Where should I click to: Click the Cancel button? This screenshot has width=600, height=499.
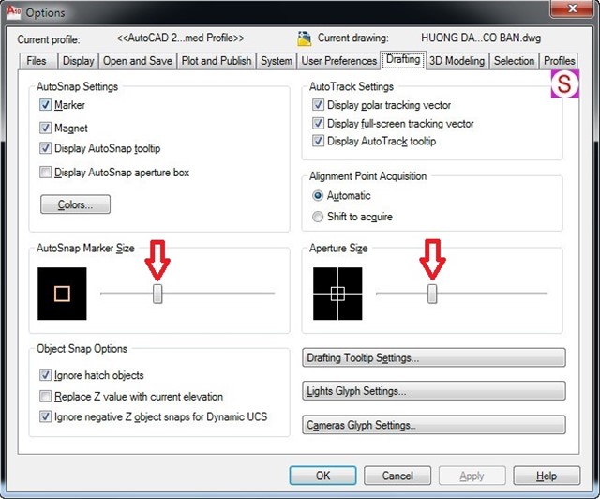pyautogui.click(x=397, y=476)
